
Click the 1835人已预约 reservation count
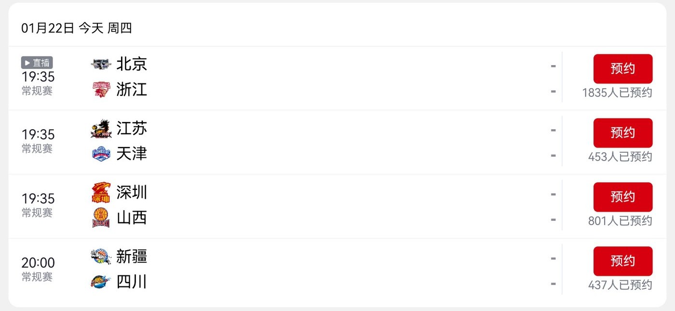click(617, 93)
